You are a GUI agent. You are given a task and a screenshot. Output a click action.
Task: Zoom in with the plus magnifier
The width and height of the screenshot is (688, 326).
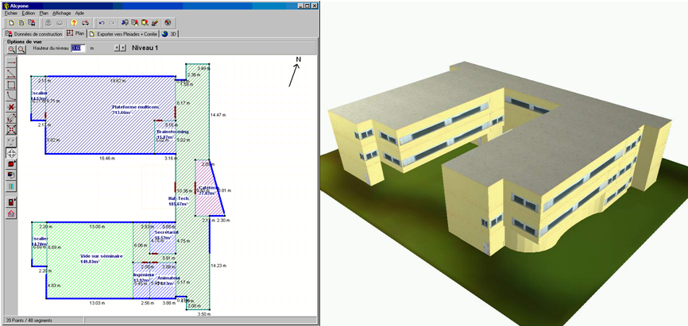click(x=12, y=48)
